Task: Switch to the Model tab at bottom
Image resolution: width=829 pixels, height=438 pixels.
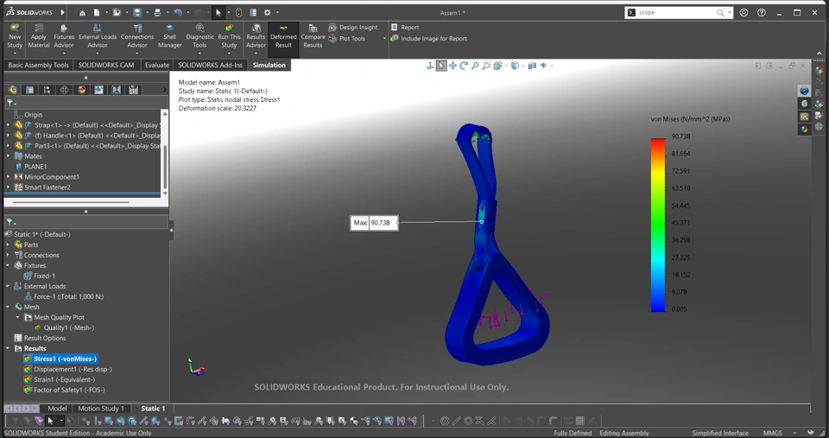Action: pos(57,409)
